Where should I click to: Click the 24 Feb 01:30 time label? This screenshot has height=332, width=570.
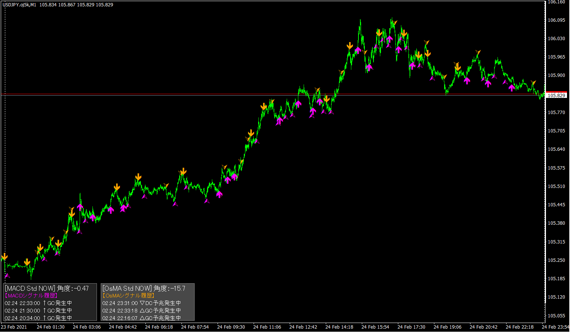coord(51,327)
